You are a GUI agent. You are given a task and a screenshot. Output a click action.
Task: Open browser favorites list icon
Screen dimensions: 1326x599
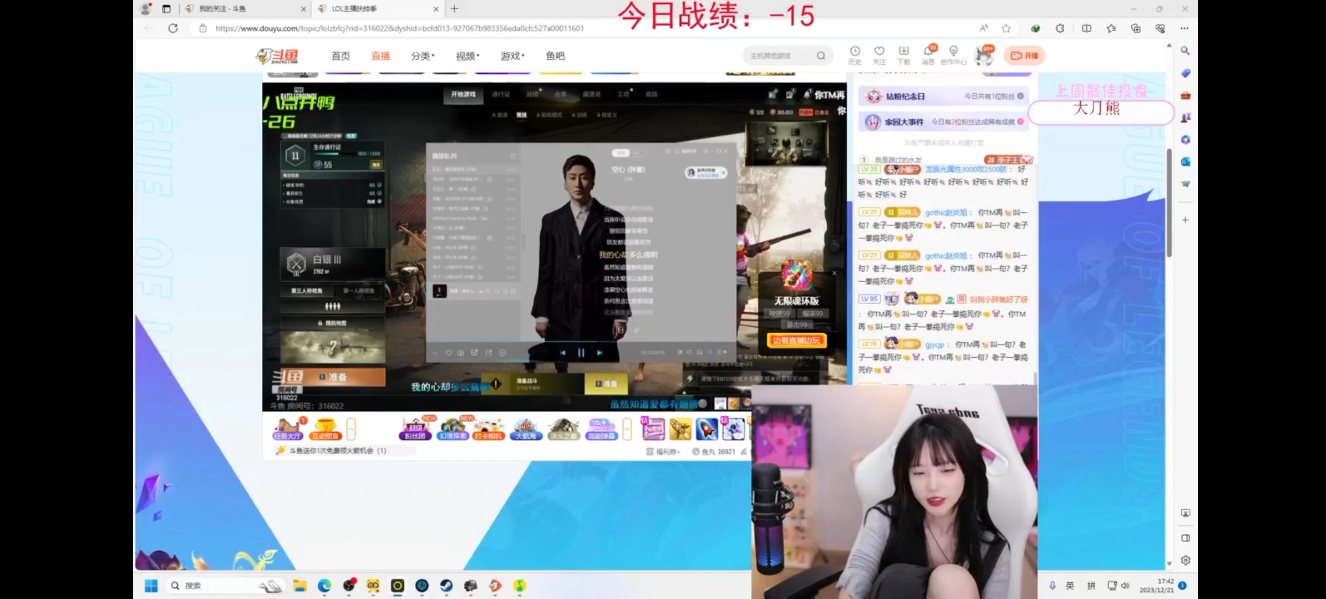(1111, 28)
